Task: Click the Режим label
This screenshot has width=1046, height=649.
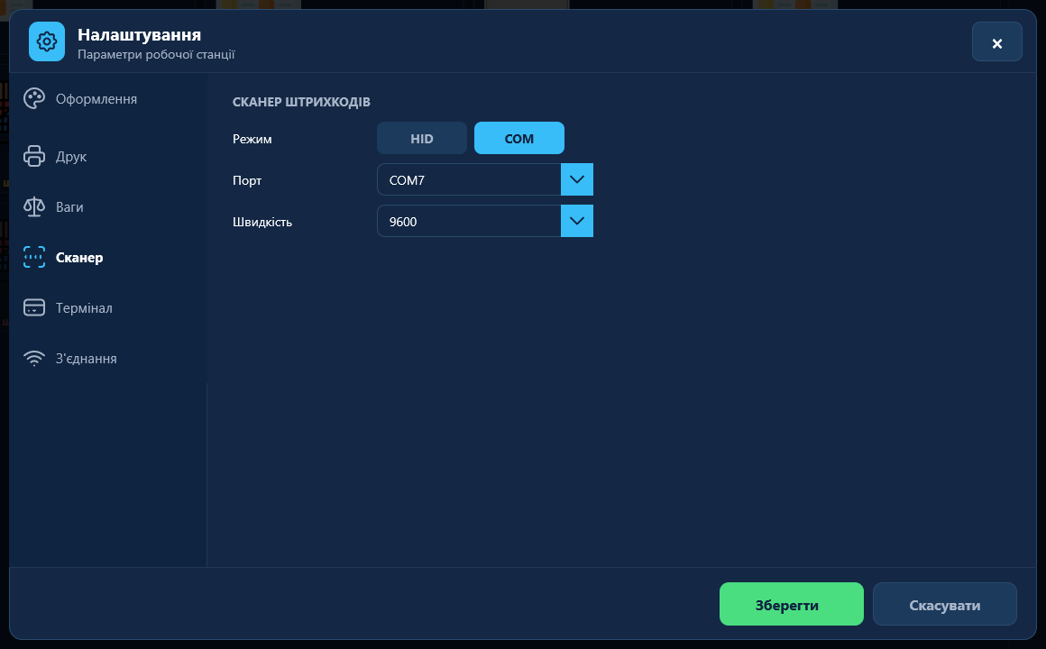Action: click(x=252, y=140)
